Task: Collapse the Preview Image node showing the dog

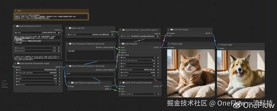Action: click(219, 45)
